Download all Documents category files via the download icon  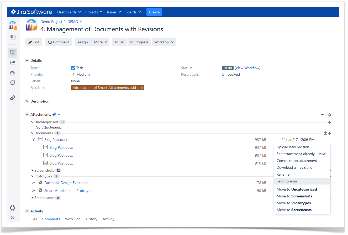pos(325,133)
